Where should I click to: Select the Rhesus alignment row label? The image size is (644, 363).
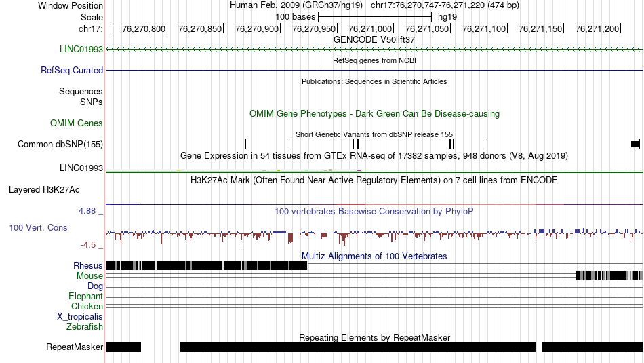pos(87,265)
